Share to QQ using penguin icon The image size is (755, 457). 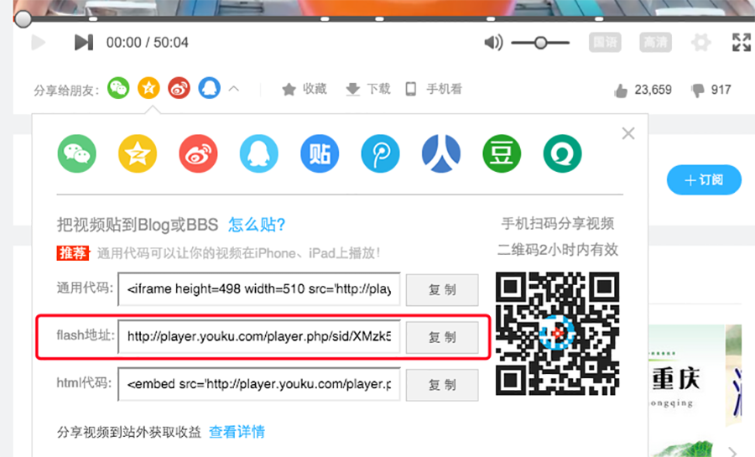click(x=259, y=153)
